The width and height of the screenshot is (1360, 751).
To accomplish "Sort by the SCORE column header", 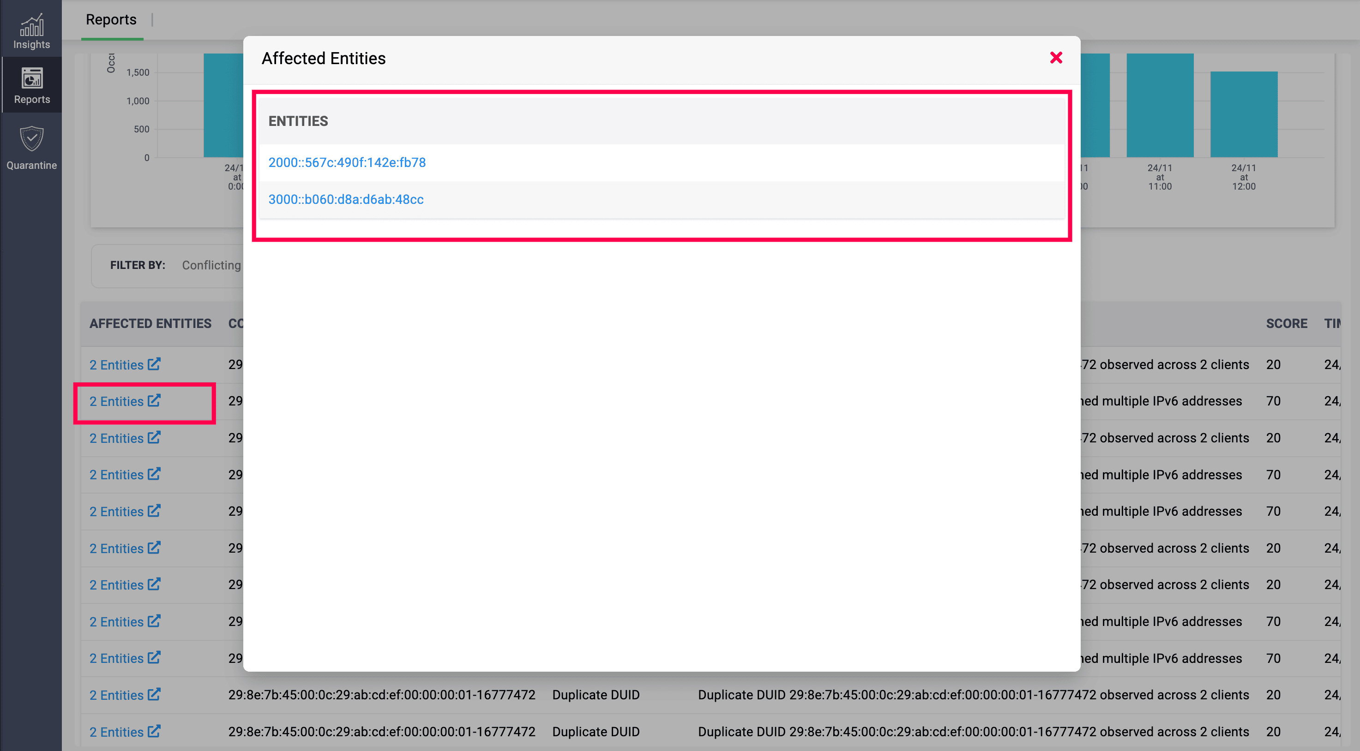I will 1286,323.
